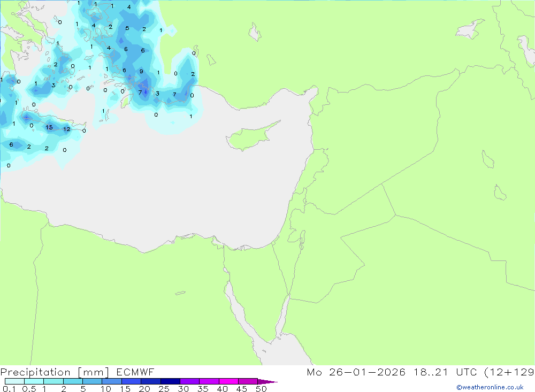Image resolution: width=535 pixels, height=392 pixels.
Task: Click the 0.5–1 mm legend color swatch
Action: tap(34, 381)
